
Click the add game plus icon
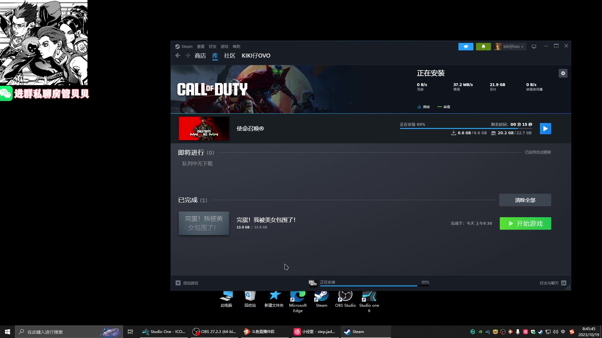pos(178,283)
